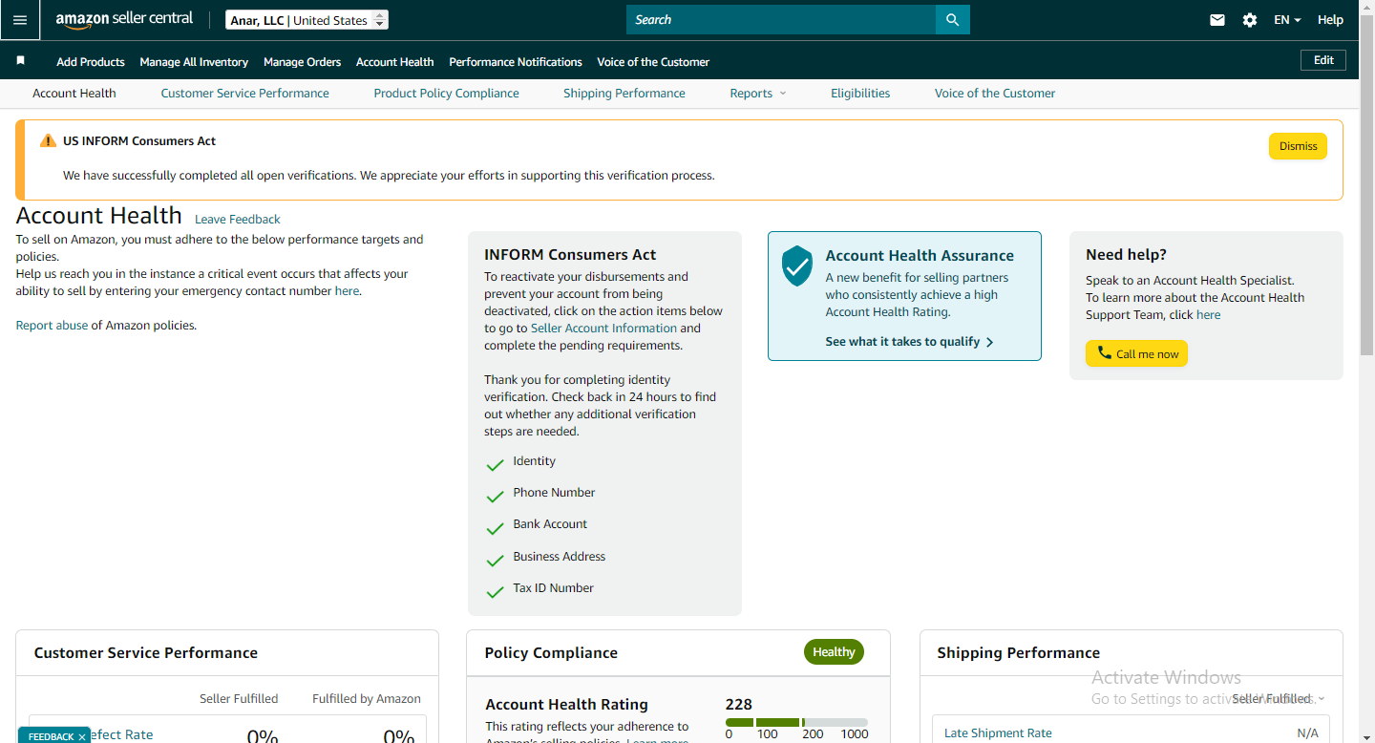Switch to Shipping Performance tab
Image resolution: width=1375 pixels, height=743 pixels.
tap(624, 94)
